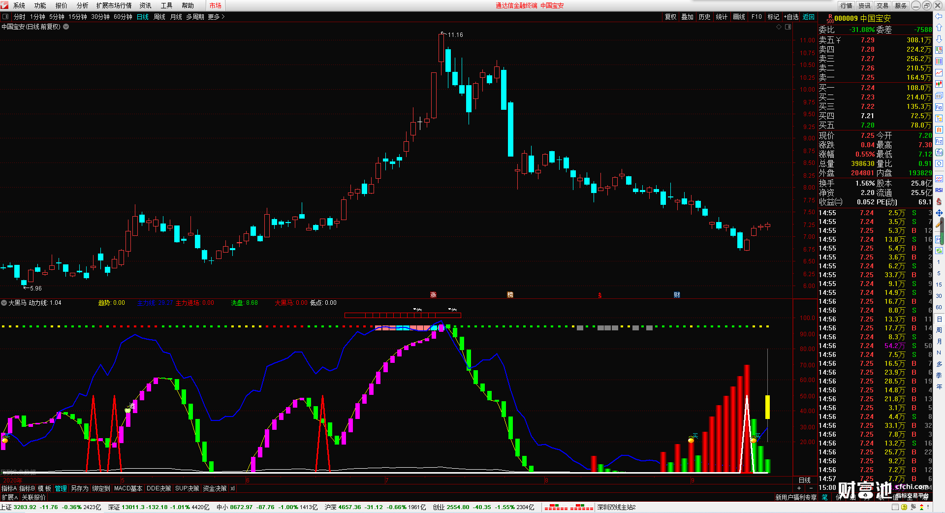Click the 叠加 overlay button
Screen dimensions: 945x513
688,17
